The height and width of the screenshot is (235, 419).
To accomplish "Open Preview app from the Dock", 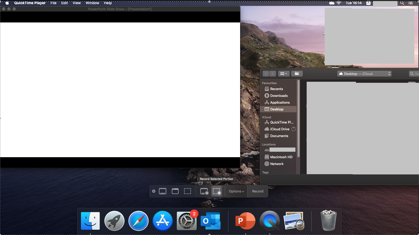I will 294,221.
